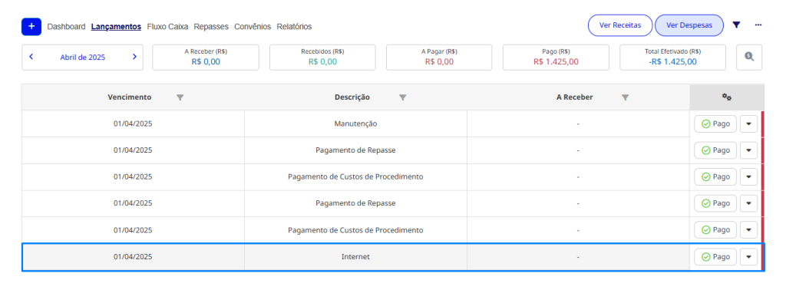
Task: Toggle Pago status on Manutenção row
Action: pos(715,124)
